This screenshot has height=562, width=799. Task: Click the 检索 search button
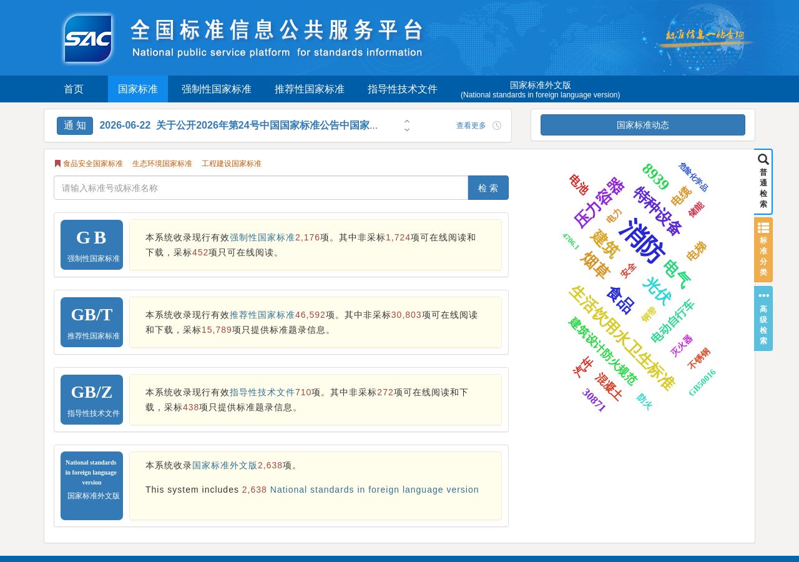[x=488, y=188]
